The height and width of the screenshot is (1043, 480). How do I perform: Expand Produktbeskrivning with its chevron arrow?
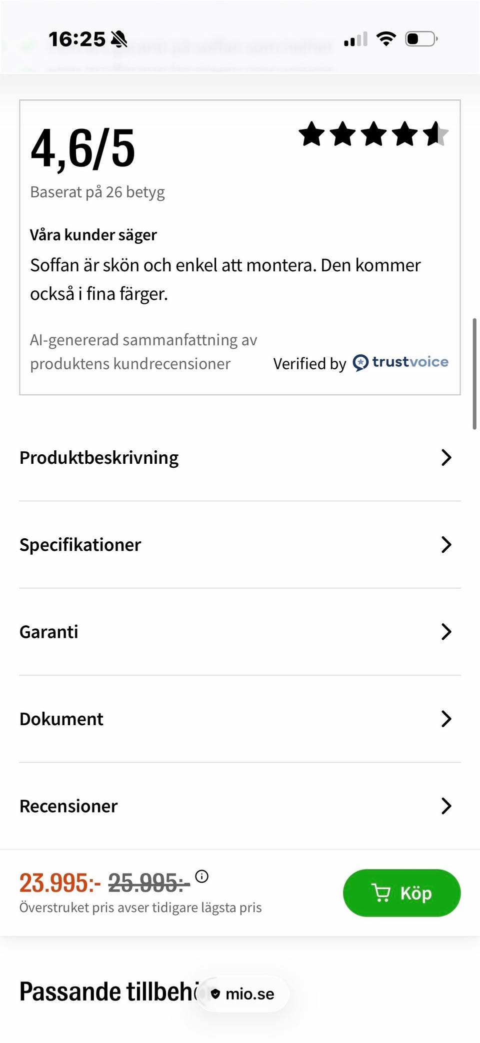point(446,457)
